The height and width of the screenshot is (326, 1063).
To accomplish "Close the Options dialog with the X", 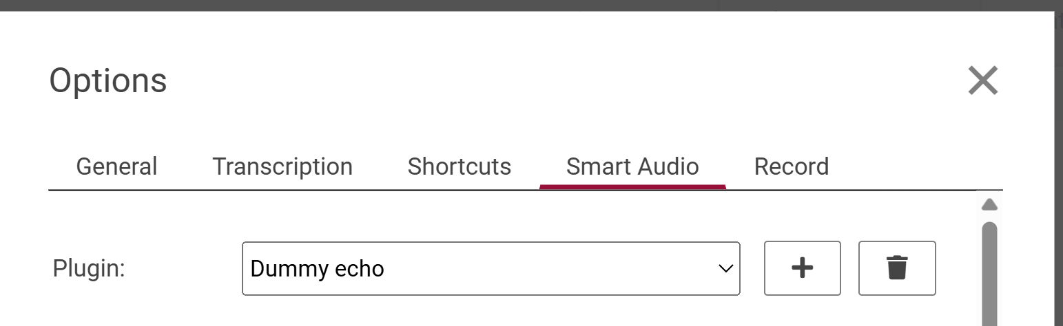I will pyautogui.click(x=982, y=80).
